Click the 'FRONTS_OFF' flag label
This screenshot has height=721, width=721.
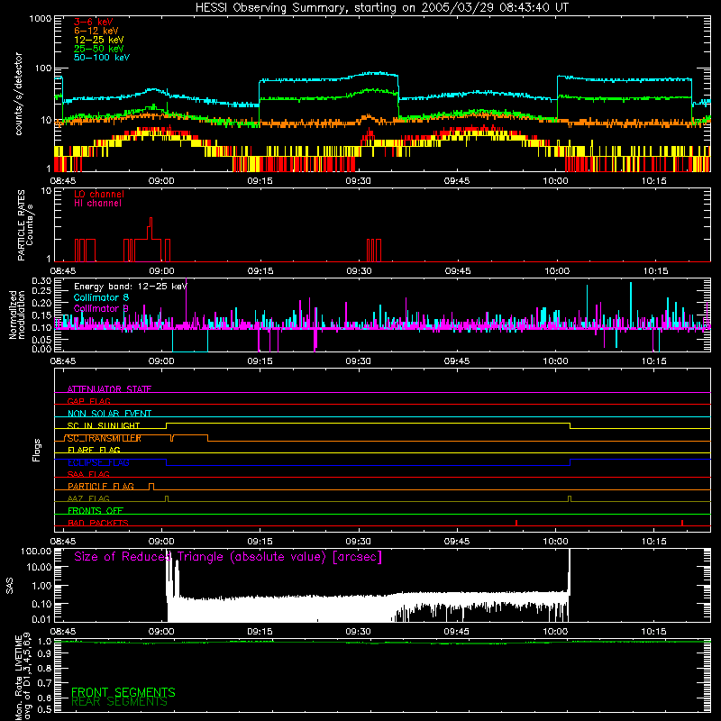point(96,510)
